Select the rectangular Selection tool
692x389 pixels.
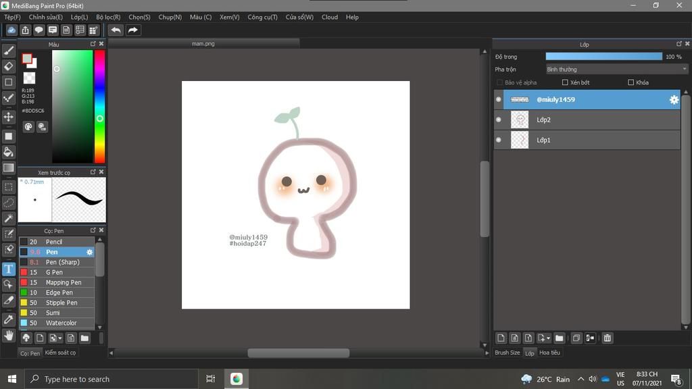click(x=8, y=187)
